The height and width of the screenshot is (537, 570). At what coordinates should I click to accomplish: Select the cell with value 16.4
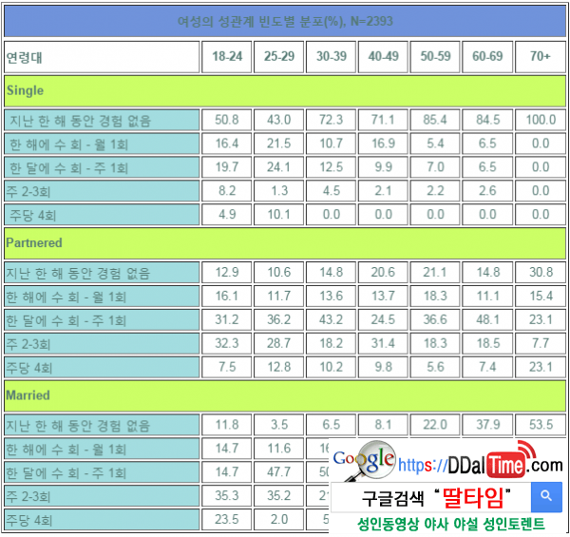pyautogui.click(x=227, y=144)
